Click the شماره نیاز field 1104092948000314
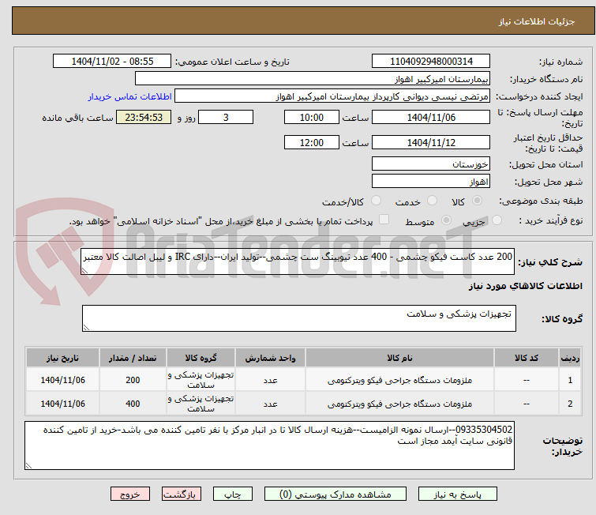The width and height of the screenshot is (596, 515). click(431, 62)
